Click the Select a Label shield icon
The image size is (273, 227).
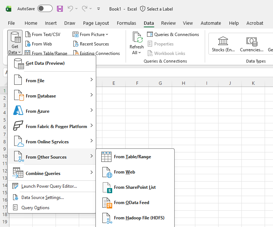click(143, 9)
